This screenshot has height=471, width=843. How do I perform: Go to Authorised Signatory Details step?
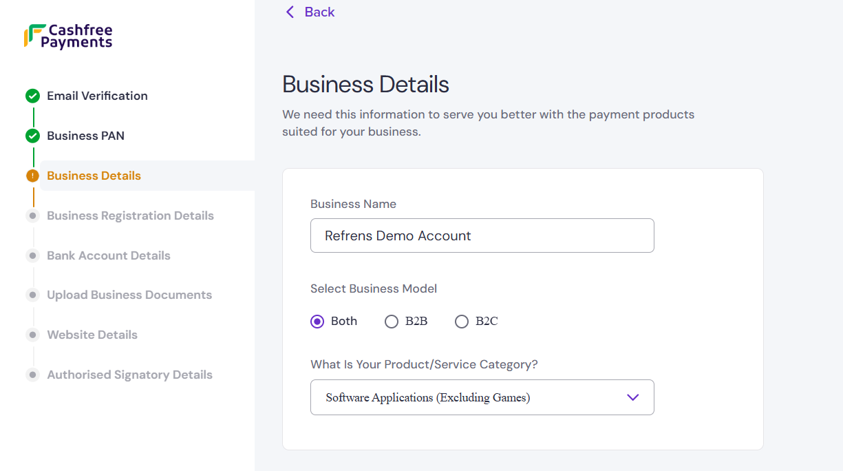coord(129,375)
